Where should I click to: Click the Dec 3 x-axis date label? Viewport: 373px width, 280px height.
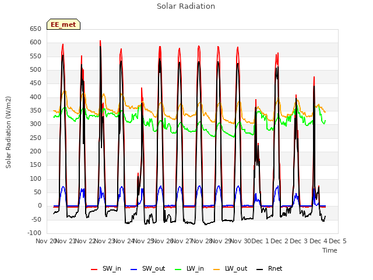pyautogui.click(x=299, y=241)
